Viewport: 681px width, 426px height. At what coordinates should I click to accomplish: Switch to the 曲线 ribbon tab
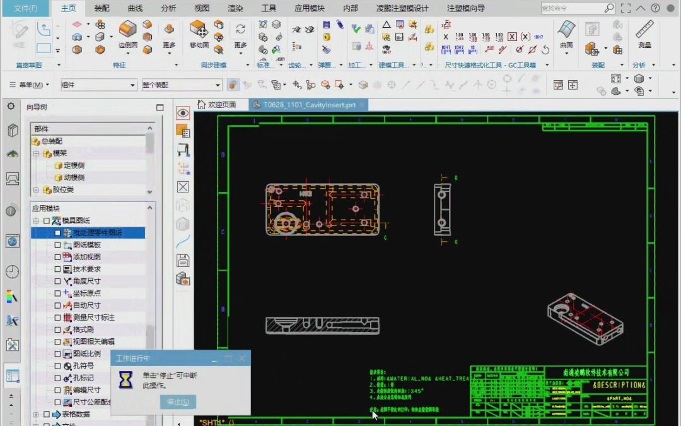click(x=135, y=8)
